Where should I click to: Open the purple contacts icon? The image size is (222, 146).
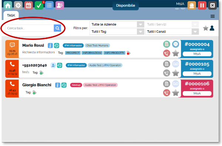click(60, 6)
